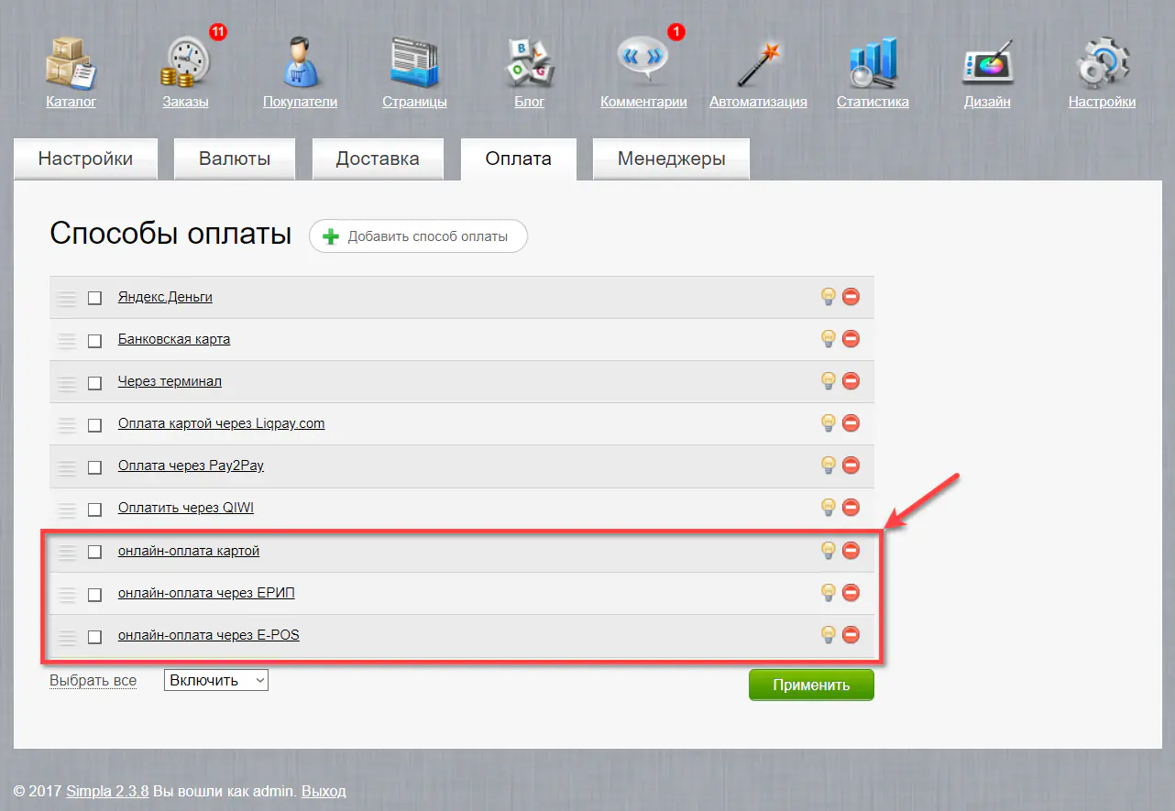The width and height of the screenshot is (1175, 811).
Task: Tick the Оплатить через QIWI checkbox
Action: pyautogui.click(x=94, y=509)
